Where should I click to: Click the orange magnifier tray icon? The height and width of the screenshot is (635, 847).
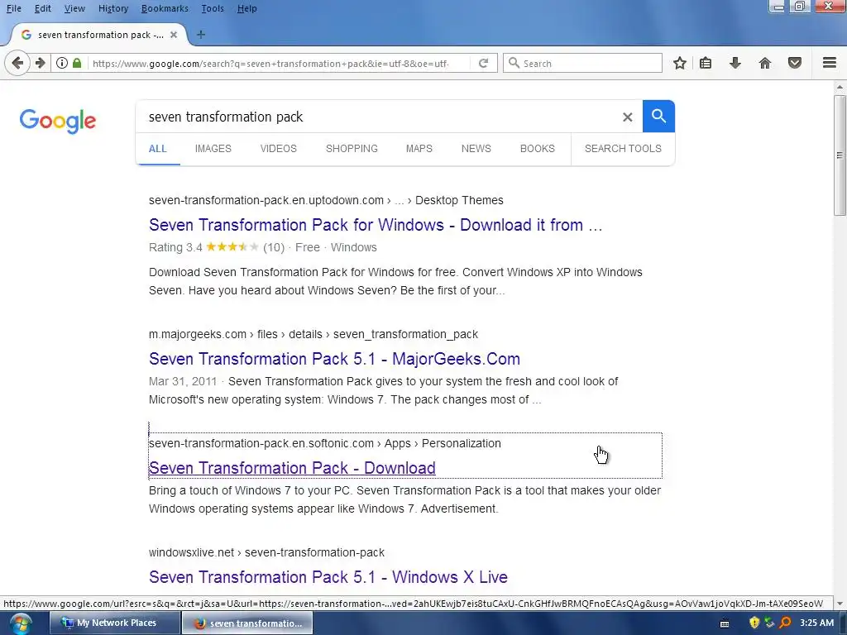tap(786, 623)
